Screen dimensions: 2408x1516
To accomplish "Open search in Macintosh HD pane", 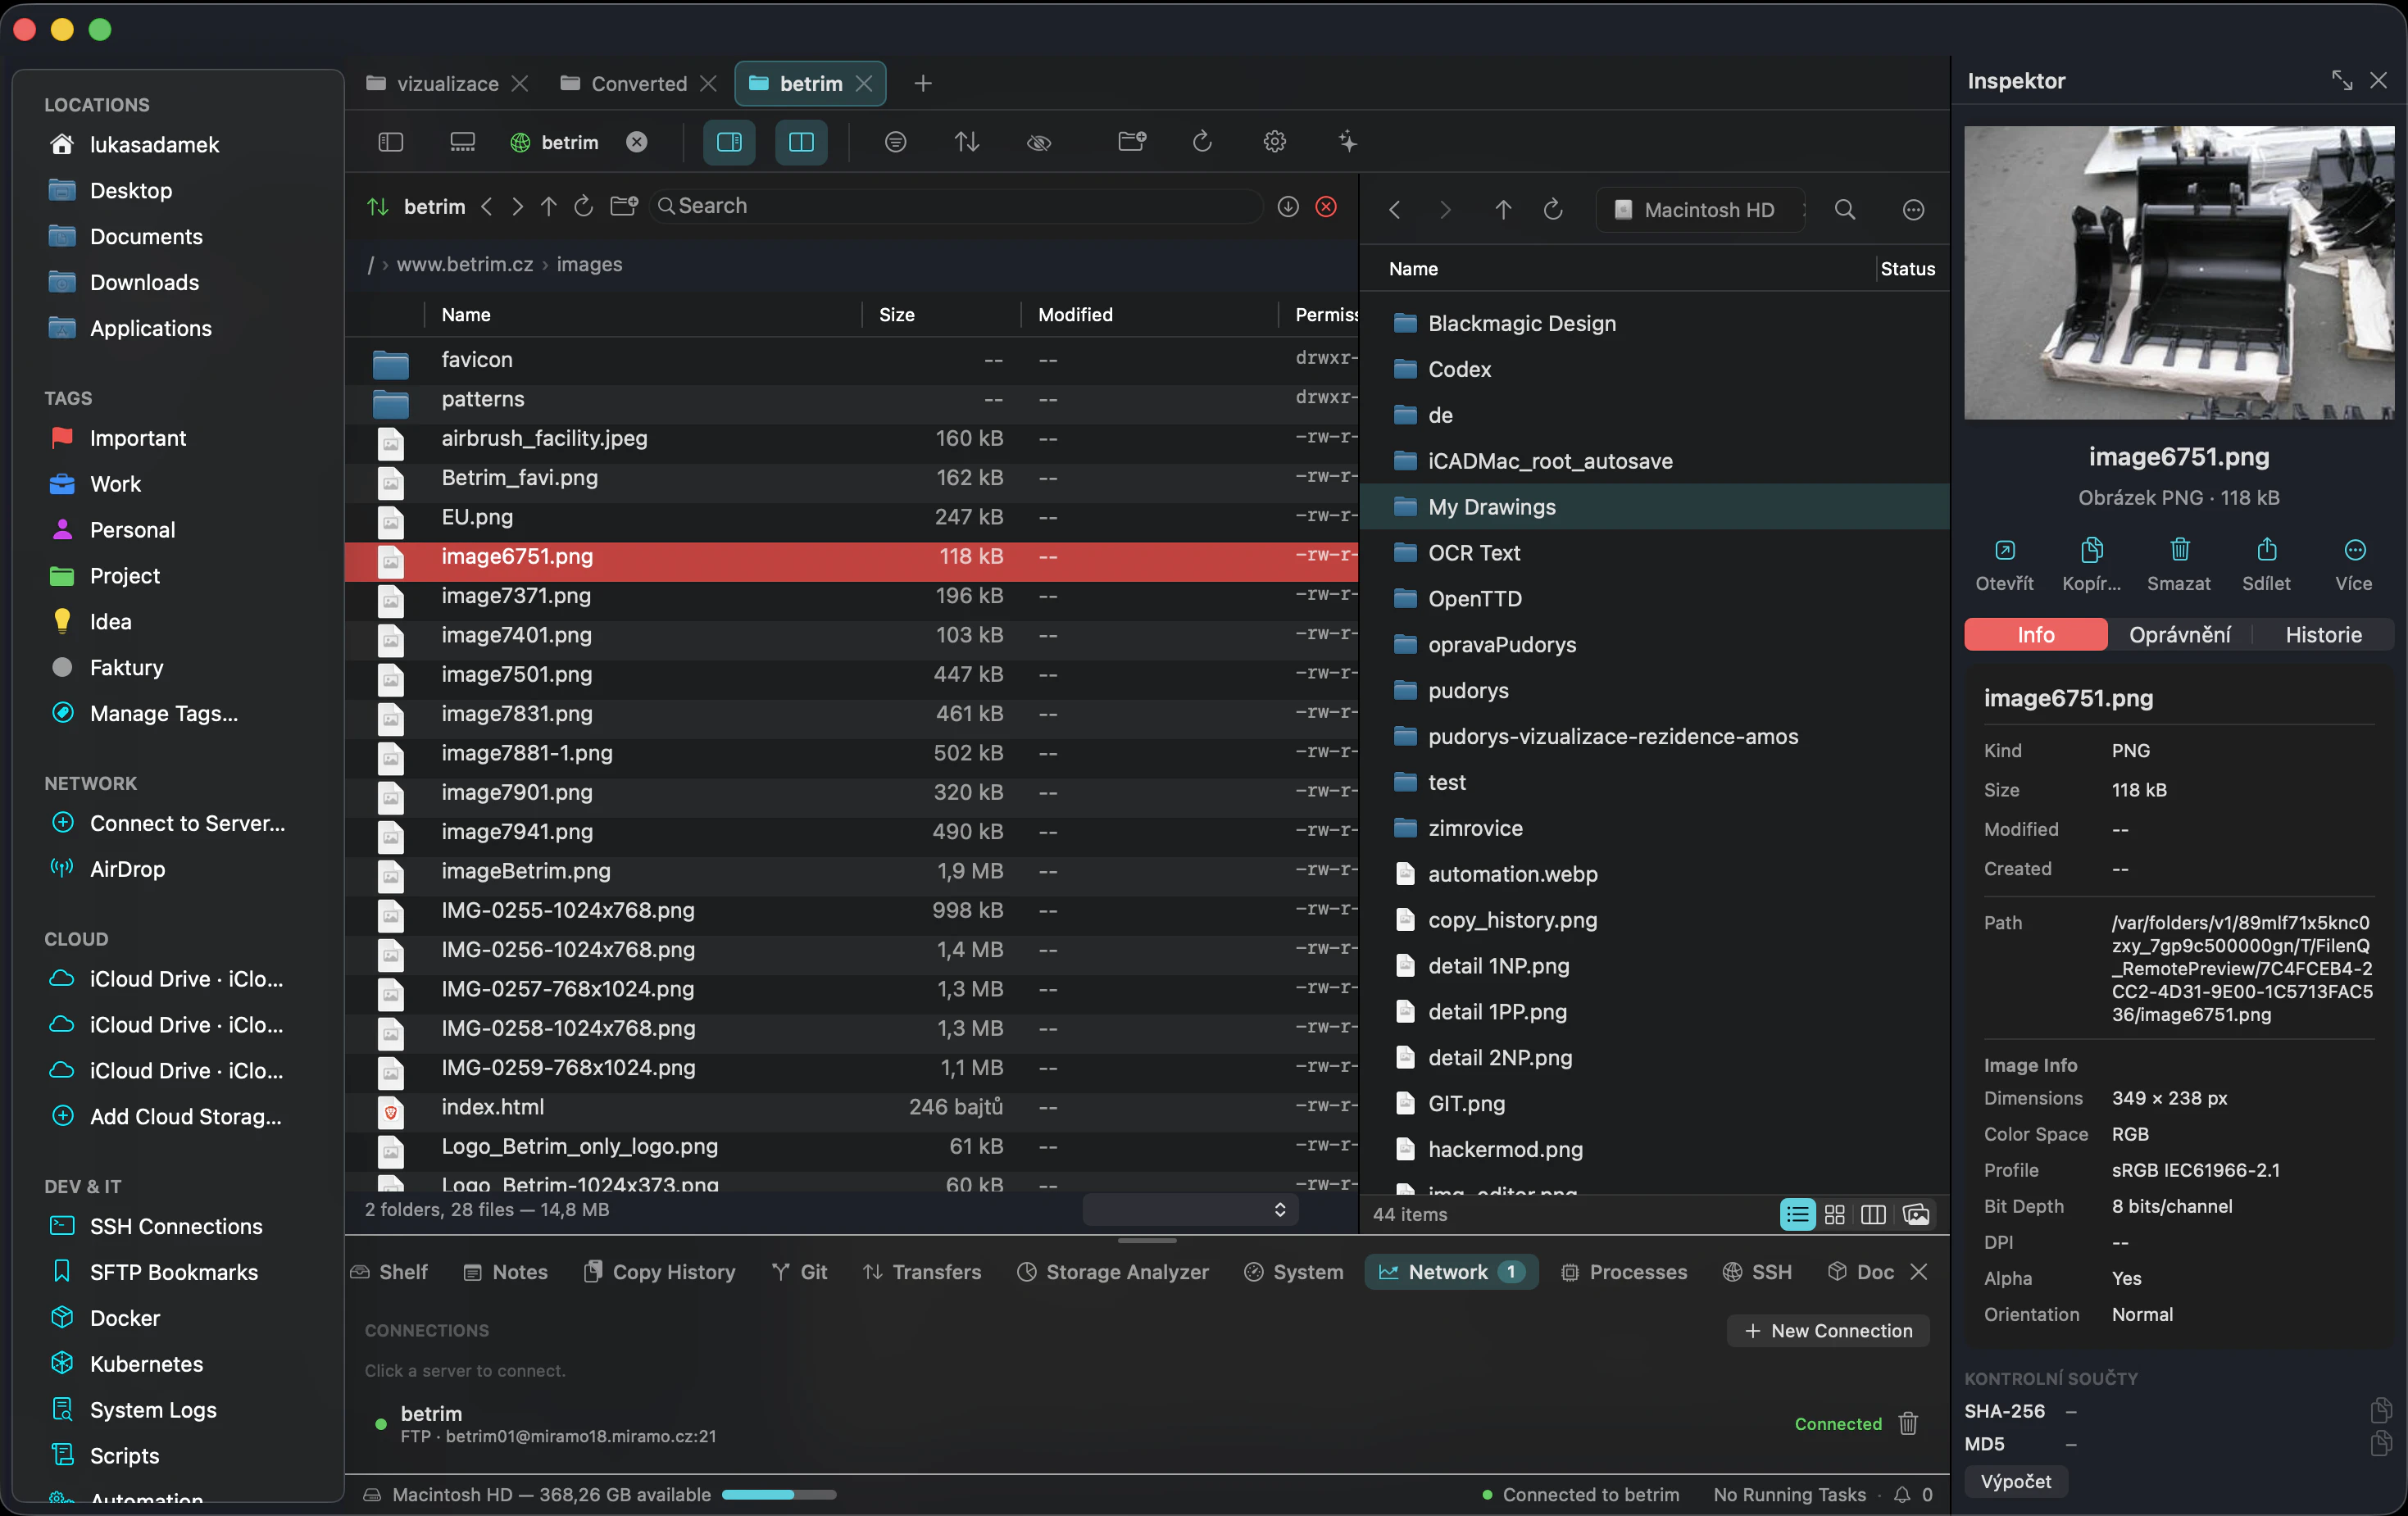I will coord(1845,209).
